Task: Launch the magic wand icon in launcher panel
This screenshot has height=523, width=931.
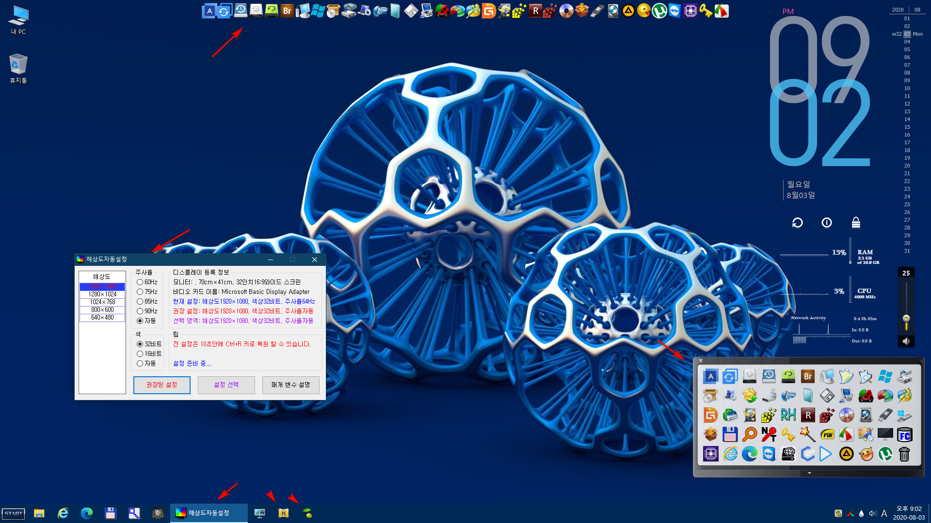Action: (807, 434)
